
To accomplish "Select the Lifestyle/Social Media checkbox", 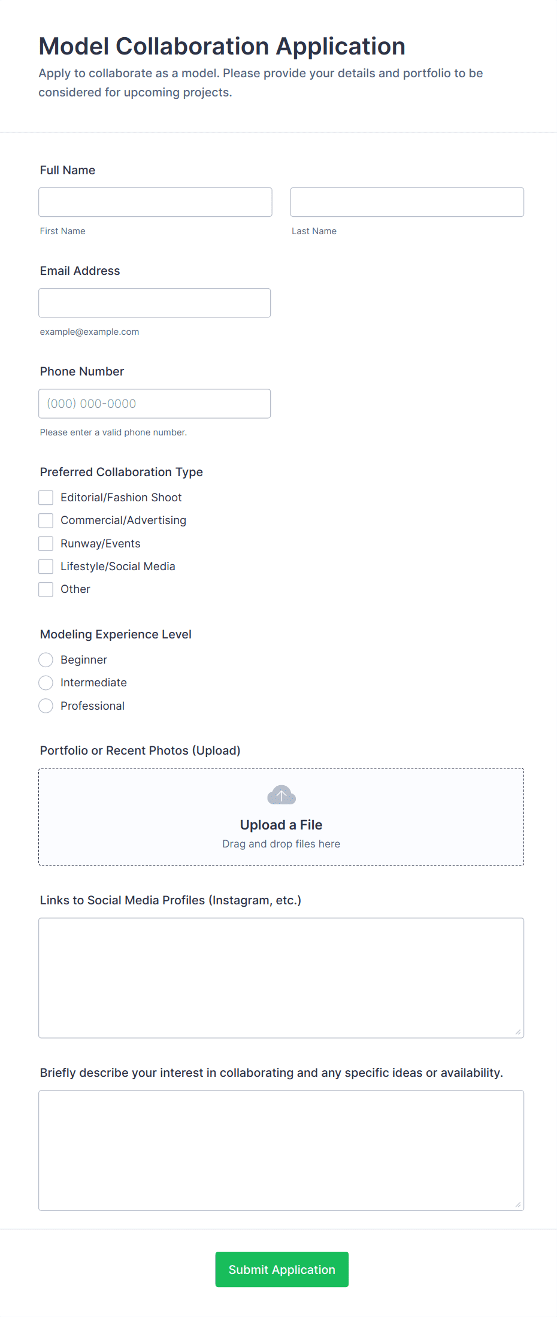I will [46, 567].
